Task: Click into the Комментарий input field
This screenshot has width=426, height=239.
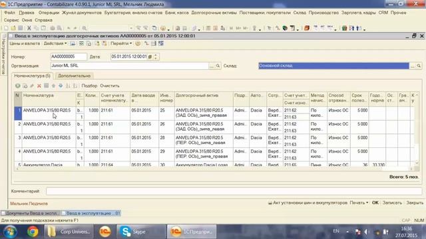Action: (x=234, y=191)
